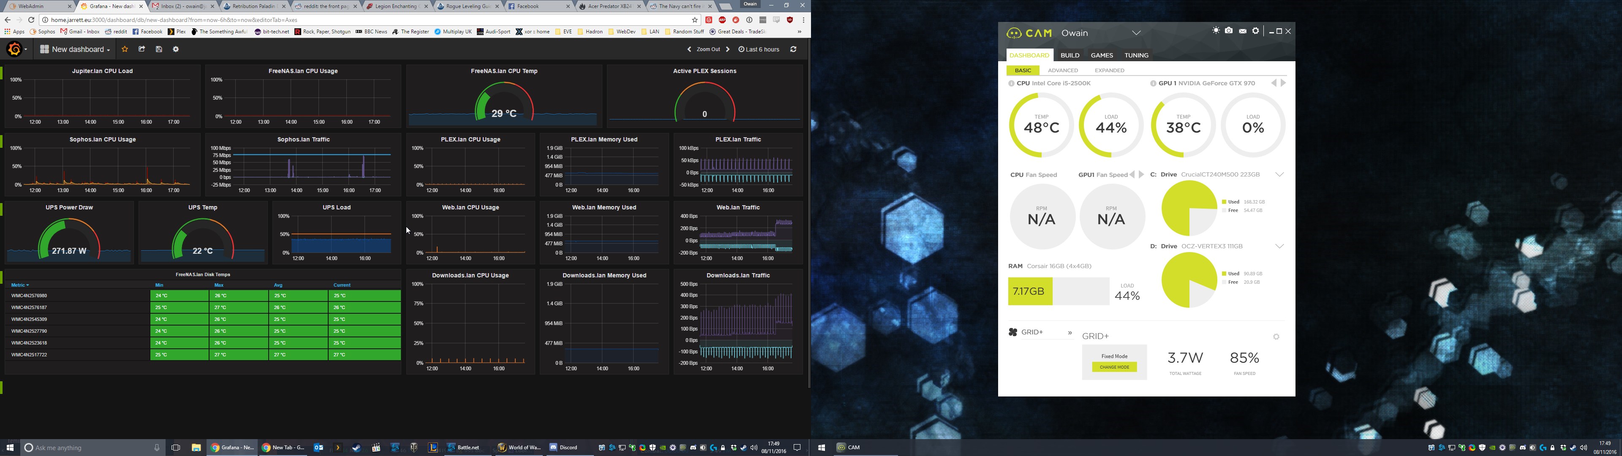Open Outlook from the taskbar

318,448
